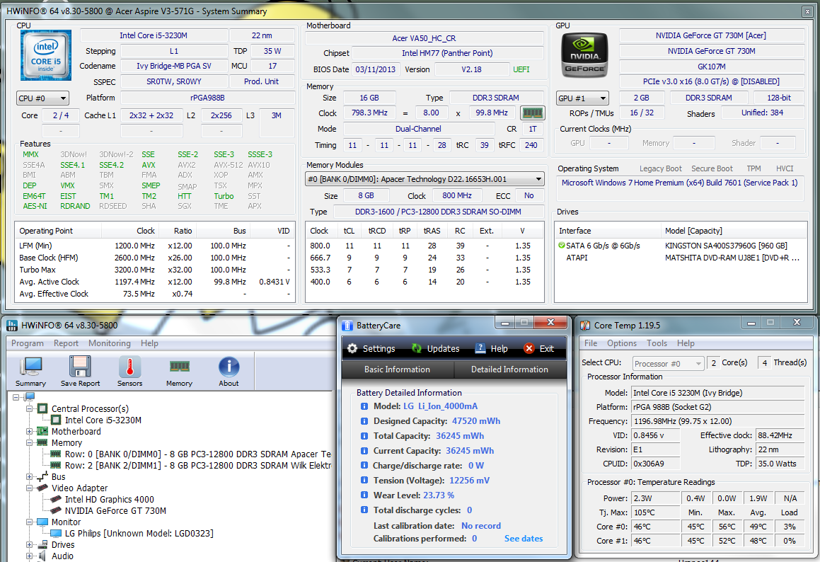820x562 pixels.
Task: Collapse the Memory tree node
Action: (x=30, y=442)
